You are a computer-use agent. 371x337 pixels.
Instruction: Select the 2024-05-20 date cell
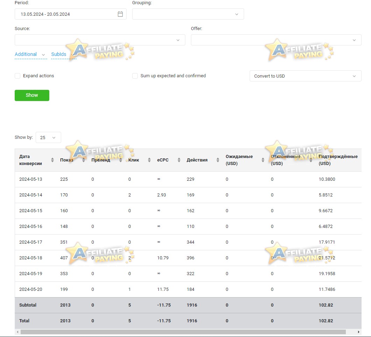point(31,289)
